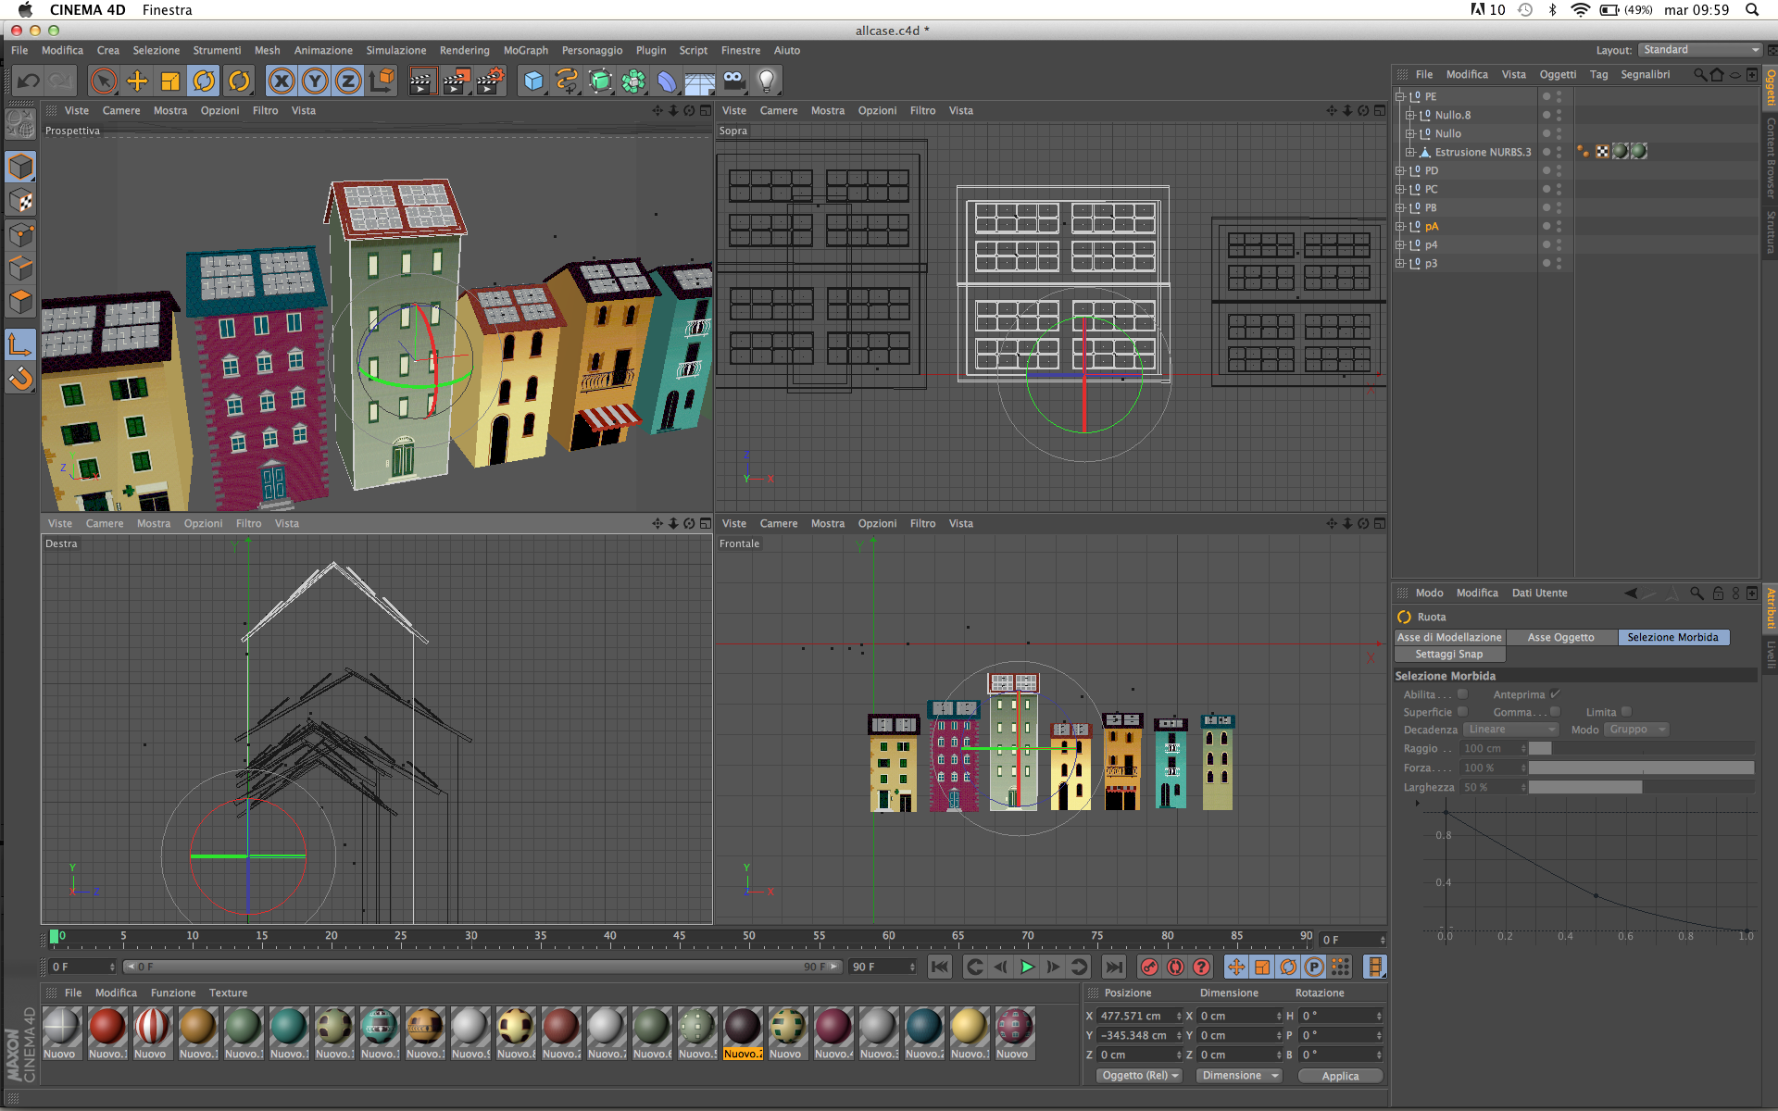Select the Move tool in toolbar
The image size is (1778, 1111).
click(x=137, y=81)
